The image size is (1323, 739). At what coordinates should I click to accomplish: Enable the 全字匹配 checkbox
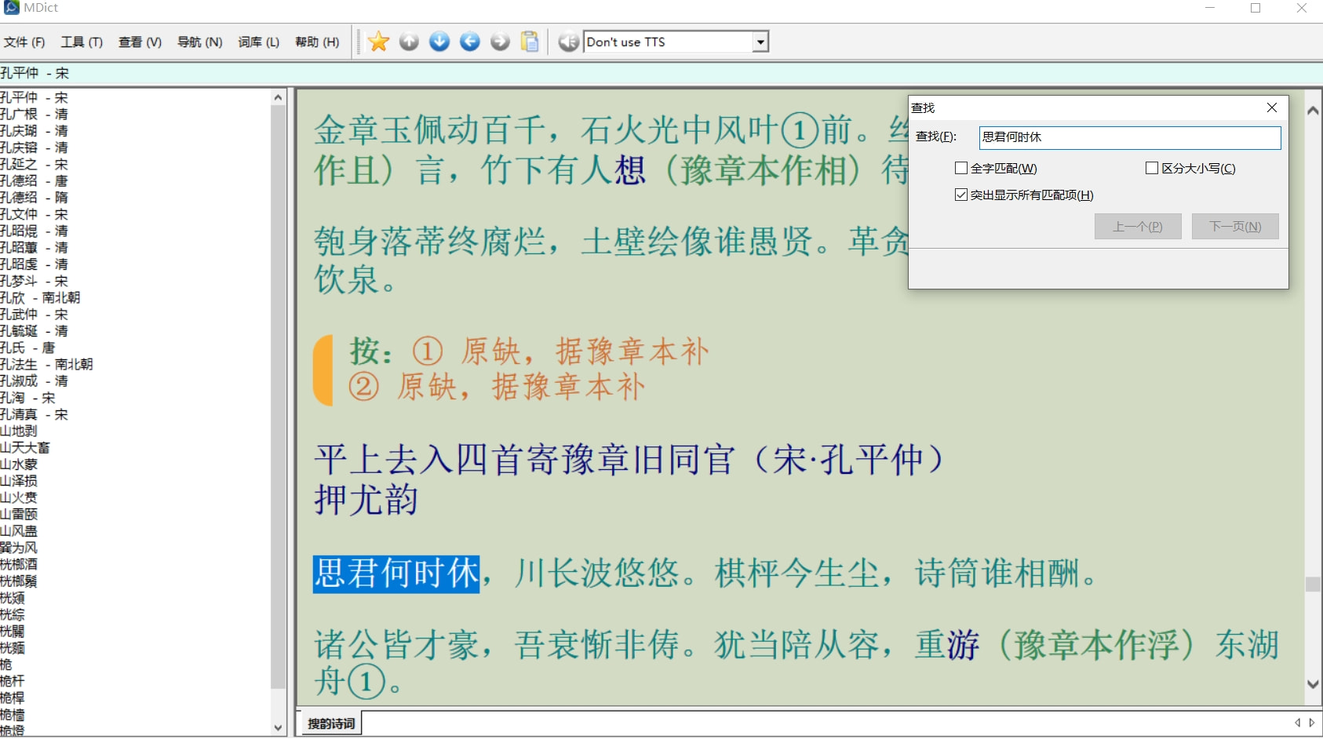coord(961,168)
